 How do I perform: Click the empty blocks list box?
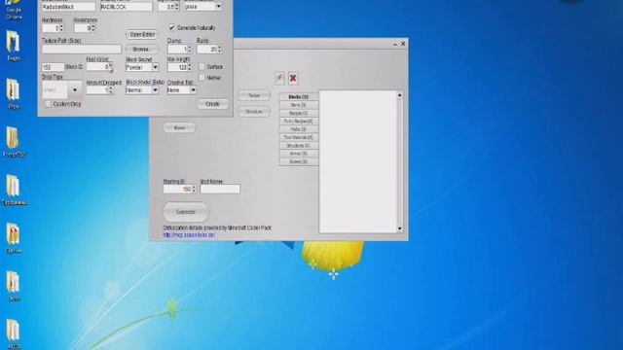pyautogui.click(x=358, y=161)
